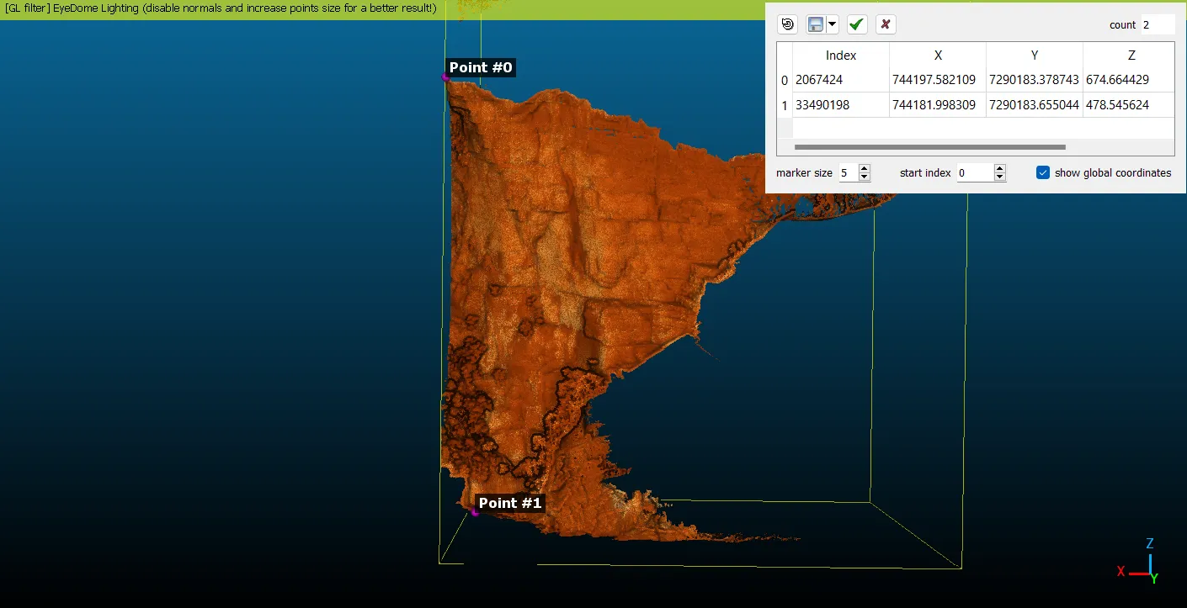1187x608 pixels.
Task: Select row 0 header in the point table
Action: pyautogui.click(x=785, y=81)
